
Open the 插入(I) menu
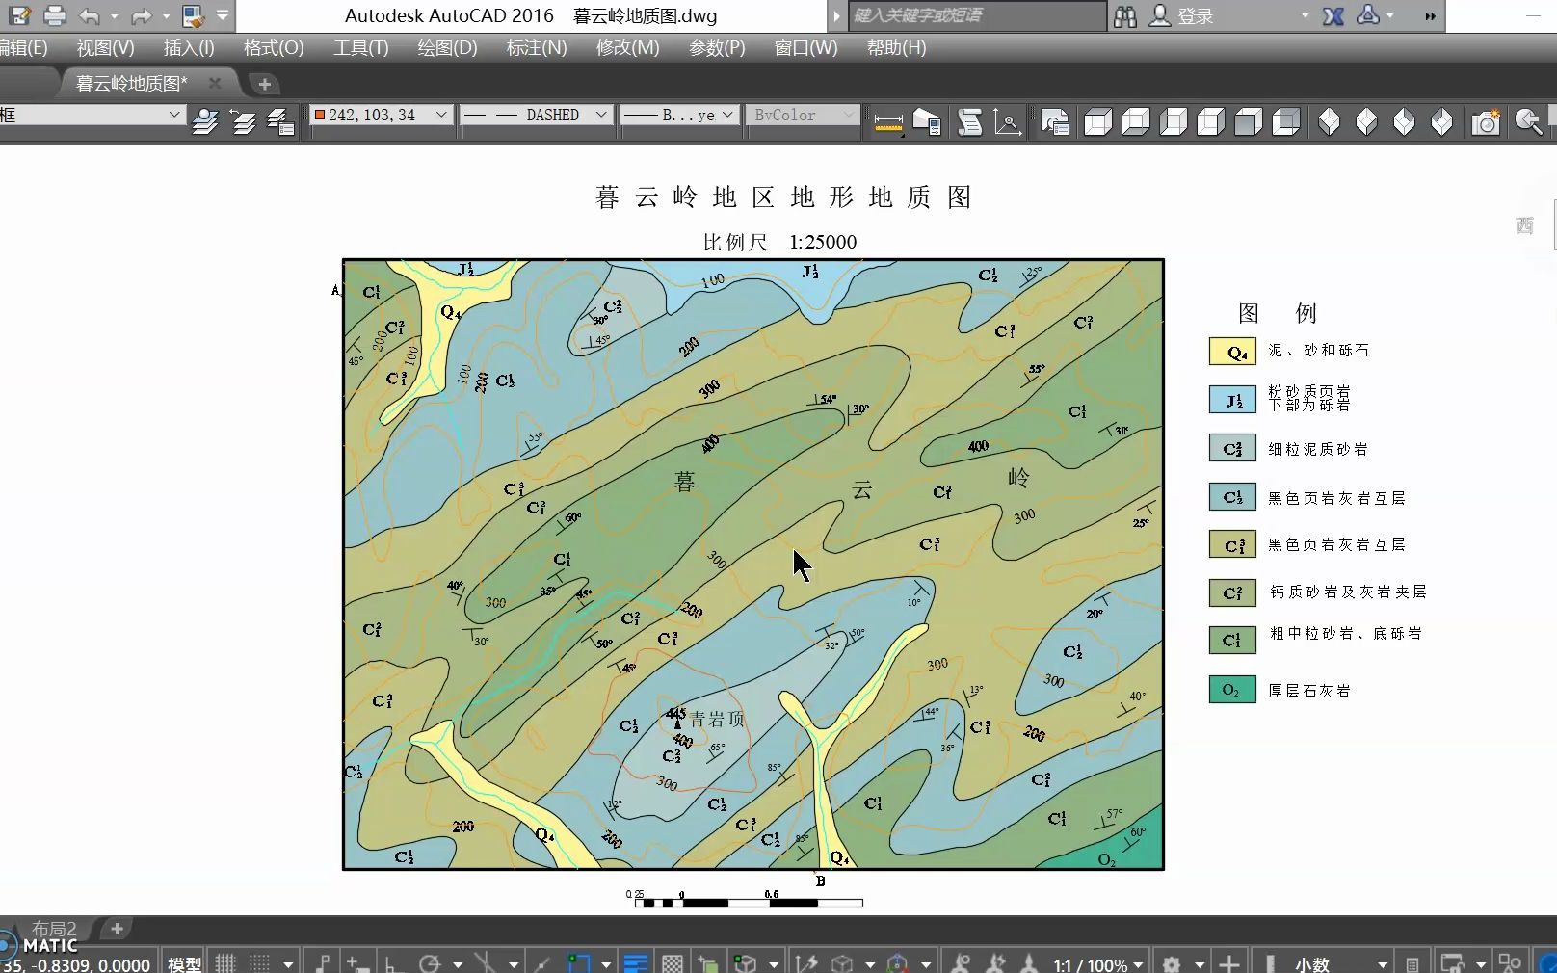tap(189, 48)
